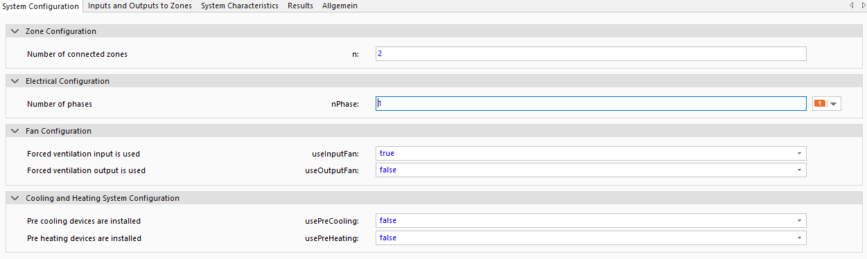Click the 'Number of phases' label
The height and width of the screenshot is (259, 867).
point(60,104)
